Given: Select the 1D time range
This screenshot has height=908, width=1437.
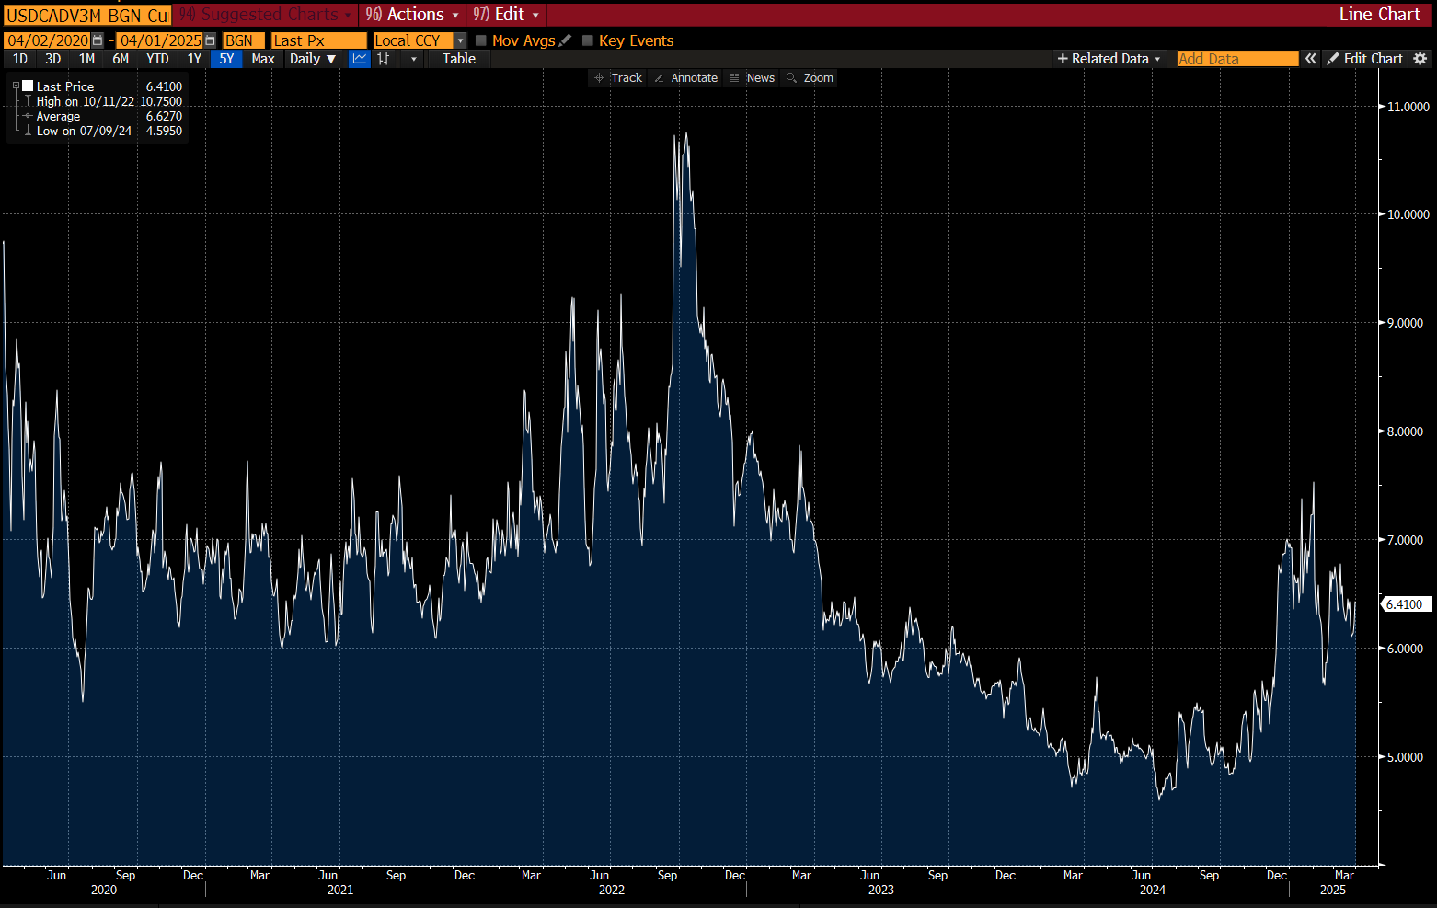Looking at the screenshot, I should tap(20, 59).
